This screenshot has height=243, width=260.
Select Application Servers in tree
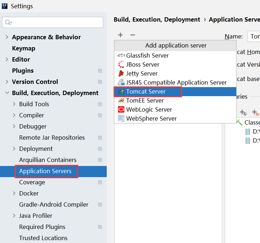[53, 171]
